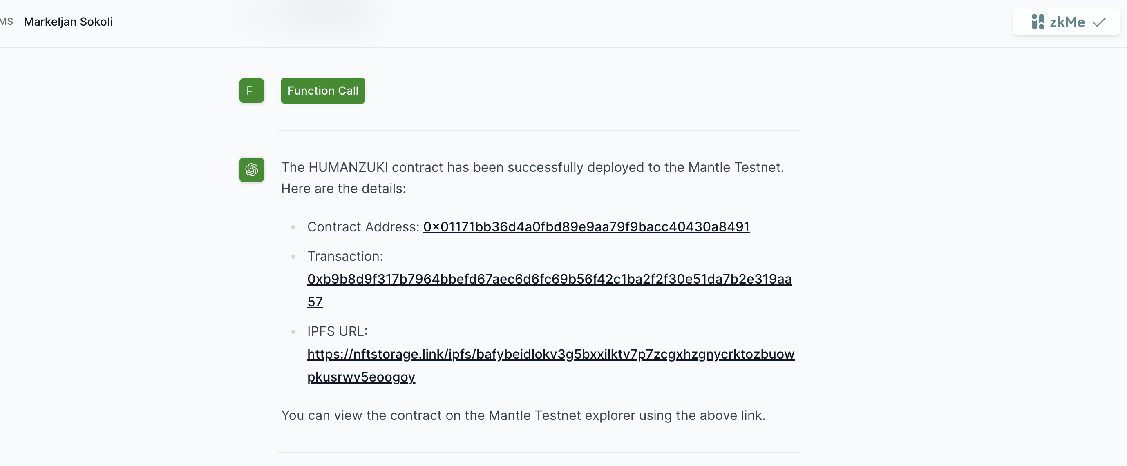This screenshot has height=466, width=1127.
Task: Click the 'Here are the details:' line
Action: [343, 188]
